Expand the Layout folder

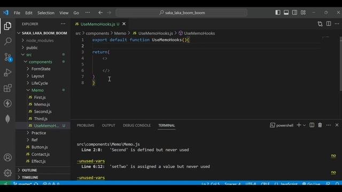[43, 76]
